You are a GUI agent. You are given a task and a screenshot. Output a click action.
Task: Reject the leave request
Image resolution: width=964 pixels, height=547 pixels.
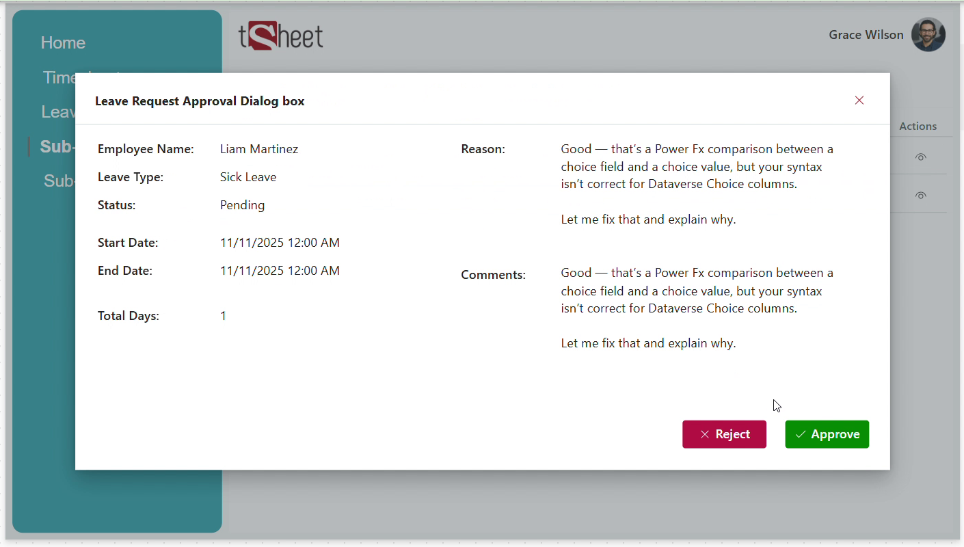[x=724, y=434]
